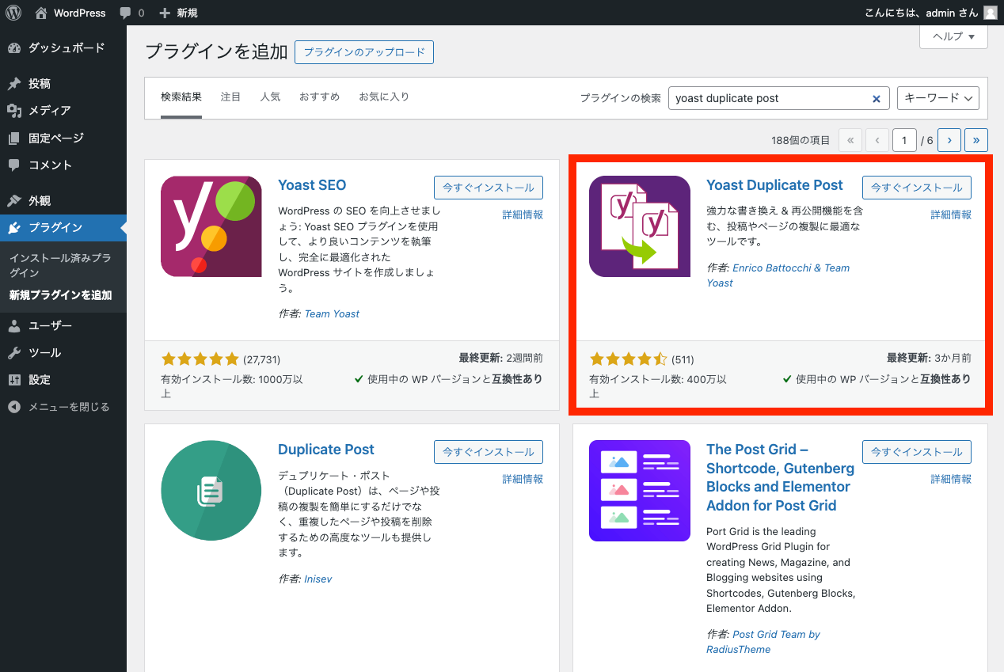
Task: Go to the next results page
Action: [x=949, y=140]
